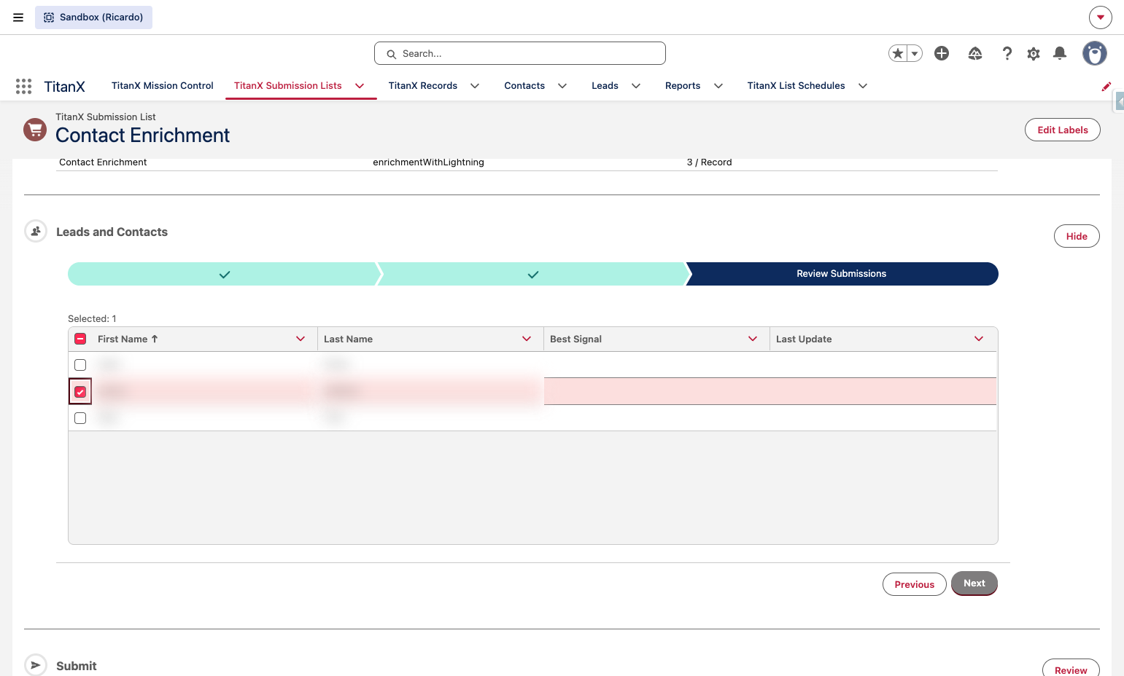The height and width of the screenshot is (676, 1124).
Task: Click the Contact Enrichment cart icon
Action: (35, 130)
